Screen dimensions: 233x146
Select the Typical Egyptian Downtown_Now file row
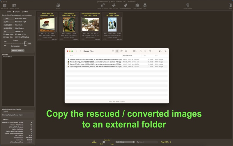117,67
